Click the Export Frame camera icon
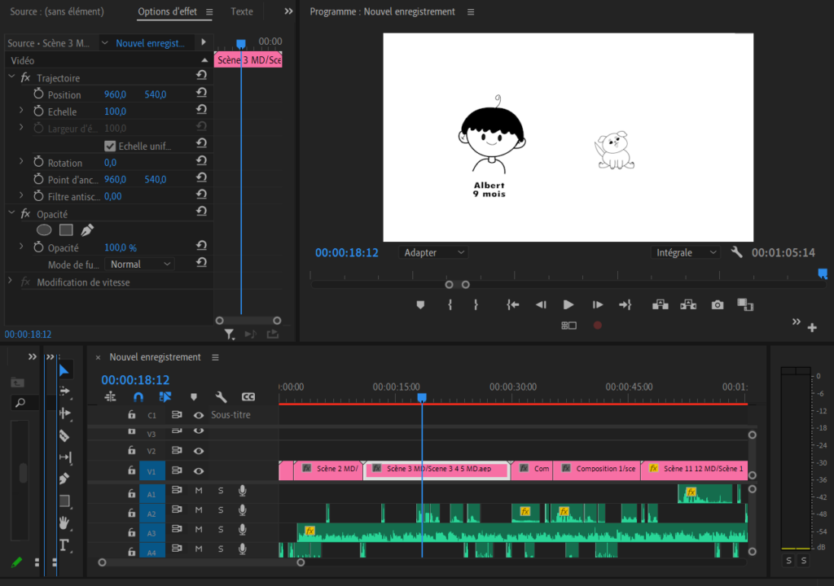Image resolution: width=834 pixels, height=586 pixels. 717,304
